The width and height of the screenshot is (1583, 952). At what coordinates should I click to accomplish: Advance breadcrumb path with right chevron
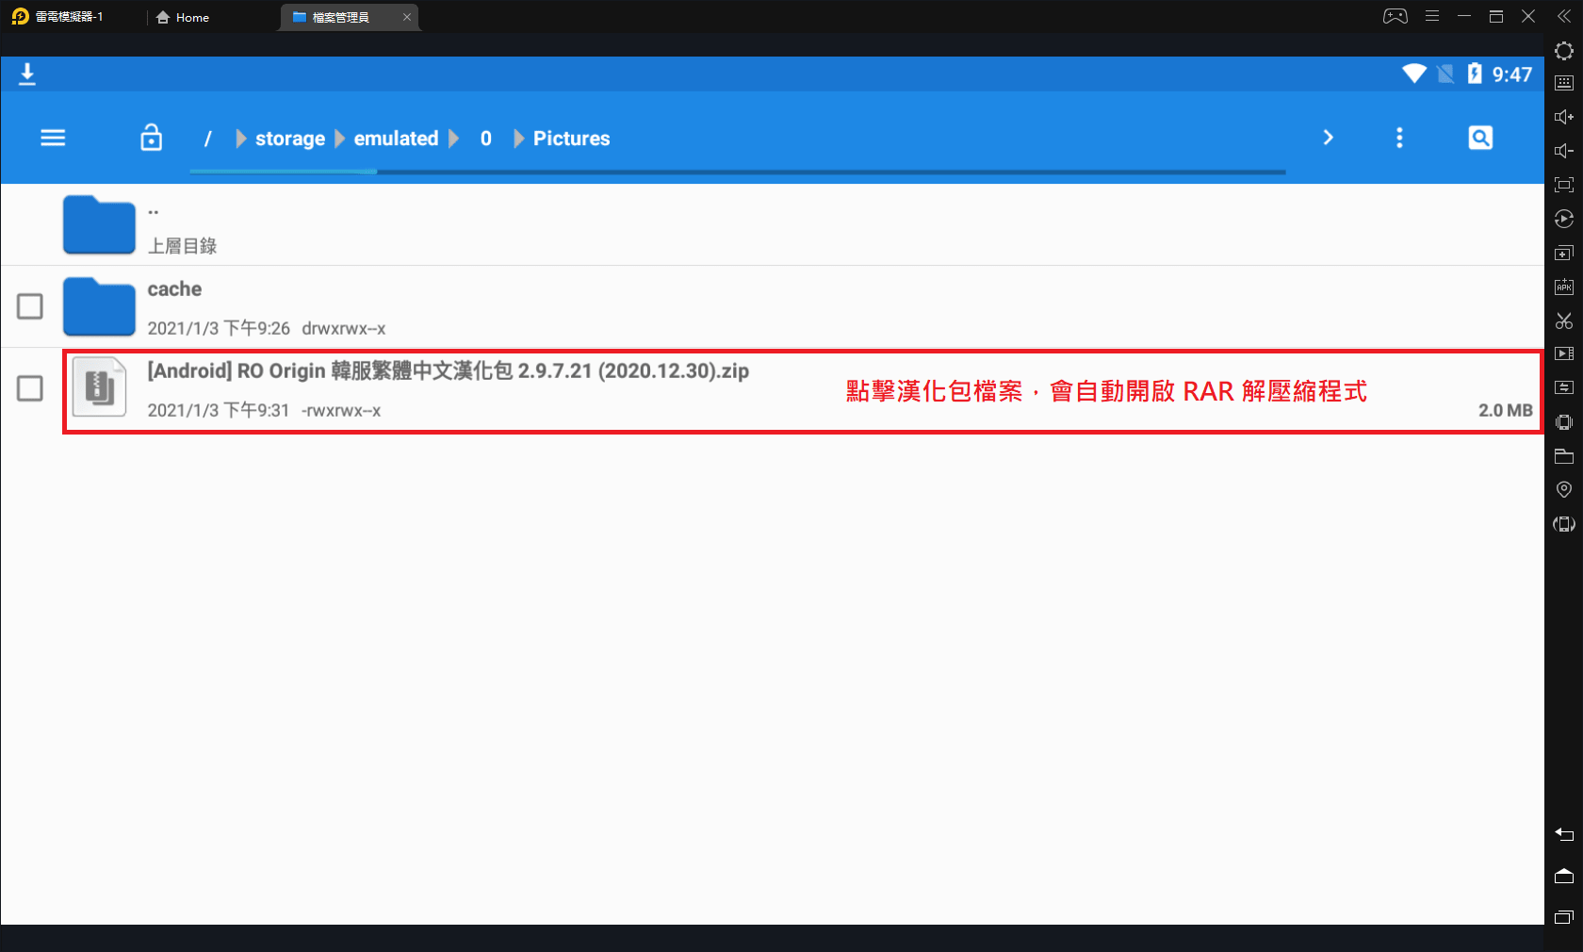pyautogui.click(x=1328, y=138)
